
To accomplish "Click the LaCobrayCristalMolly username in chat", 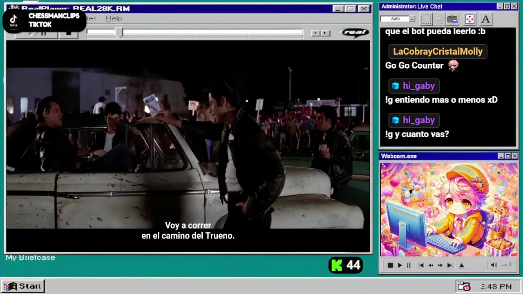I will [438, 51].
